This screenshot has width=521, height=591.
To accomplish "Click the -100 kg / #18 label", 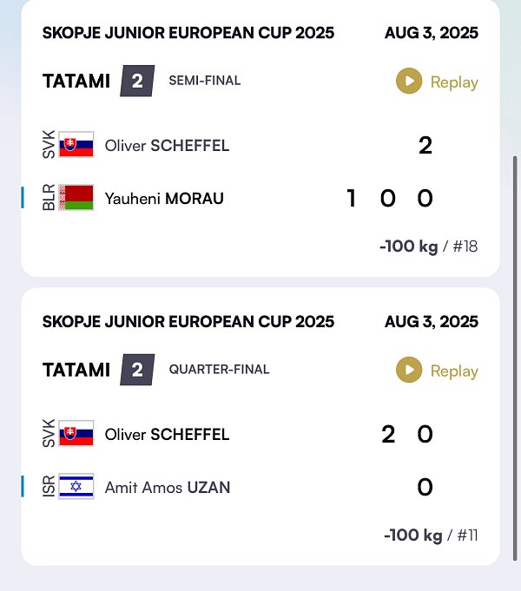I will [x=429, y=246].
